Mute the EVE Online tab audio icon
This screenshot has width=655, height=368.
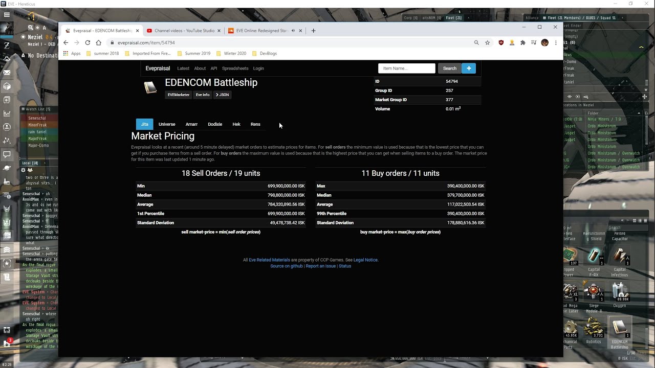click(x=293, y=31)
